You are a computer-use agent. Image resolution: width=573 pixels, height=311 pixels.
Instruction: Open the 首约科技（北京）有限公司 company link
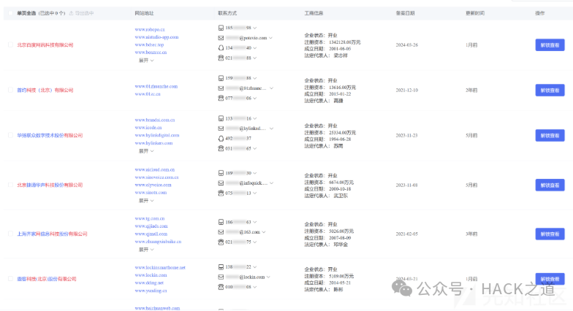(x=45, y=91)
